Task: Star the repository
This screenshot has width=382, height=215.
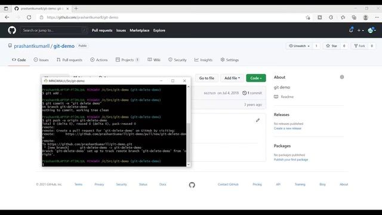Action: (332, 46)
